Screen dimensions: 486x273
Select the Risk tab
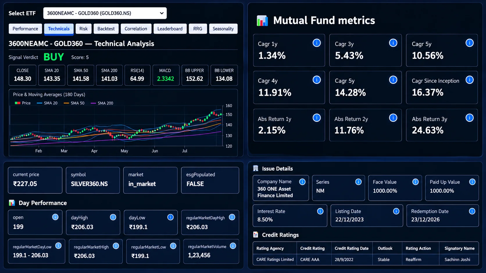pyautogui.click(x=83, y=29)
